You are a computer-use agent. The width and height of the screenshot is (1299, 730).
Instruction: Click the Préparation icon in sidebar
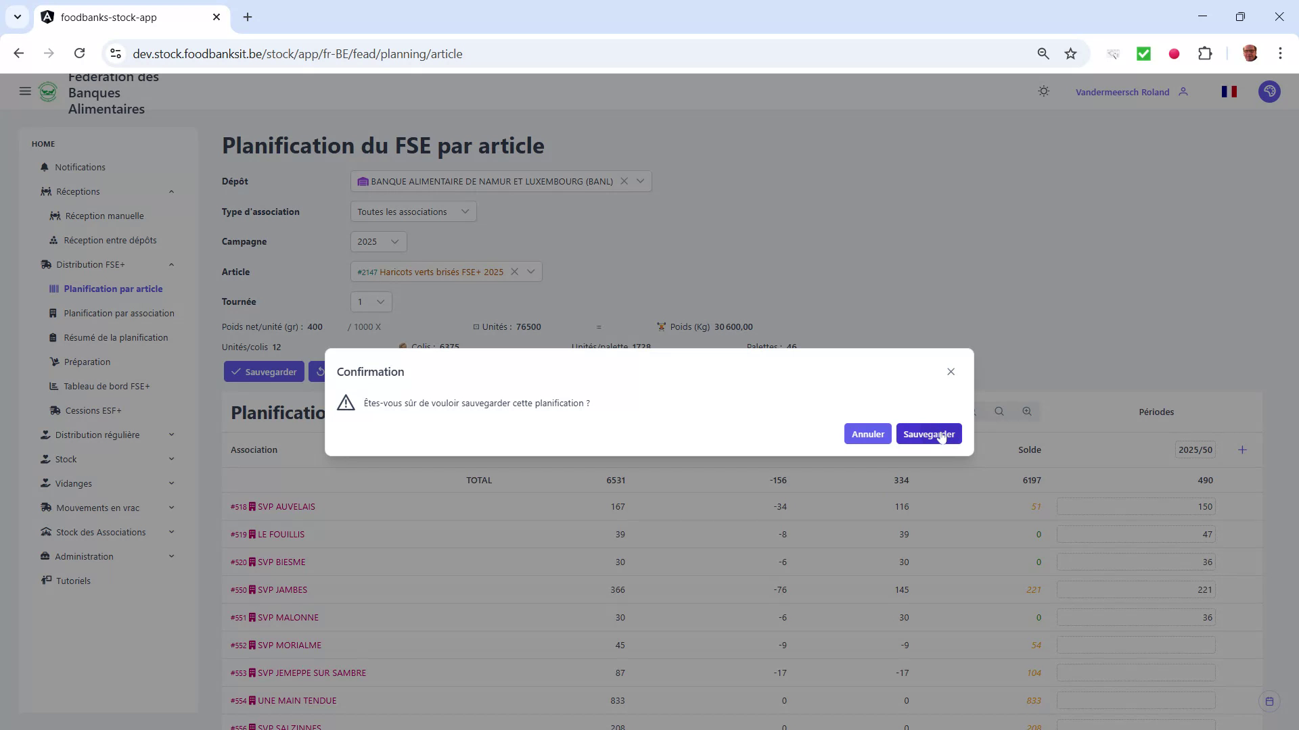55,362
